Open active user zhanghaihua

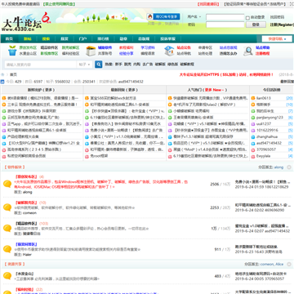coord(267,136)
